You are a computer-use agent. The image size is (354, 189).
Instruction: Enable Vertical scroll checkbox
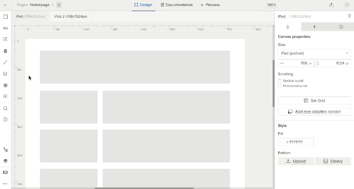pyautogui.click(x=280, y=80)
